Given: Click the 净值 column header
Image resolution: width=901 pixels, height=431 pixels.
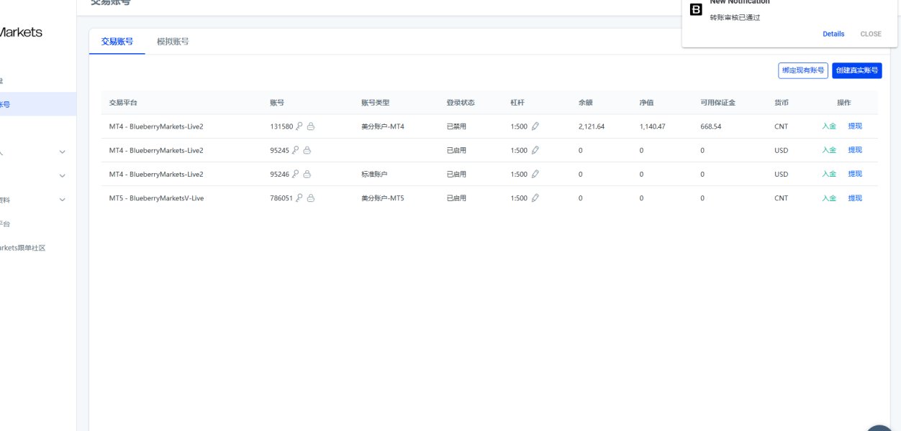Looking at the screenshot, I should point(647,103).
